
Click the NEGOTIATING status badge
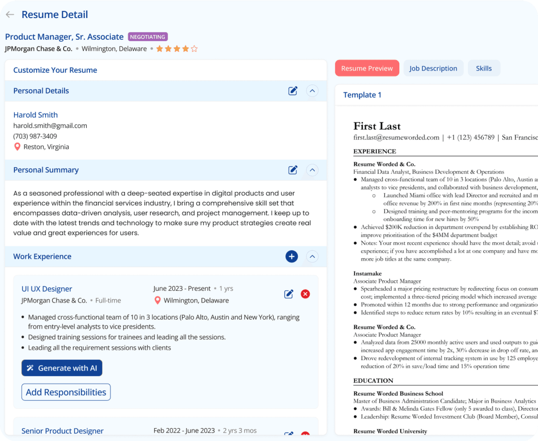click(x=148, y=37)
